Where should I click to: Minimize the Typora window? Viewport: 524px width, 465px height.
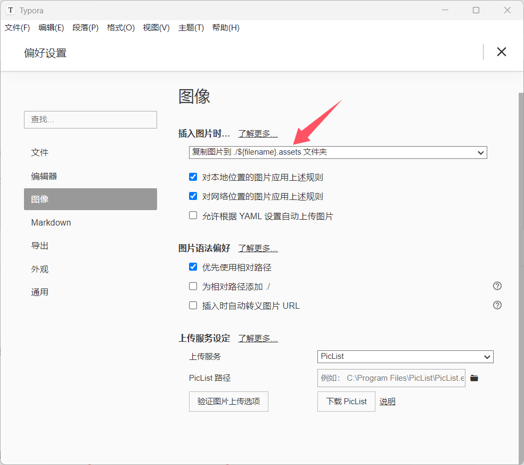click(445, 10)
